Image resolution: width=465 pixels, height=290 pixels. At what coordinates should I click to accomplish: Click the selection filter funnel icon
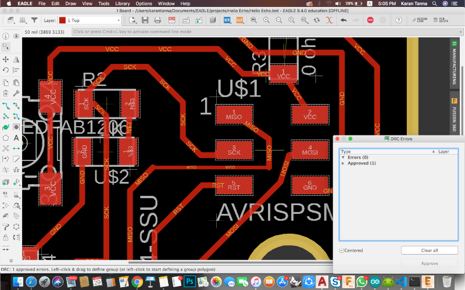[34, 20]
